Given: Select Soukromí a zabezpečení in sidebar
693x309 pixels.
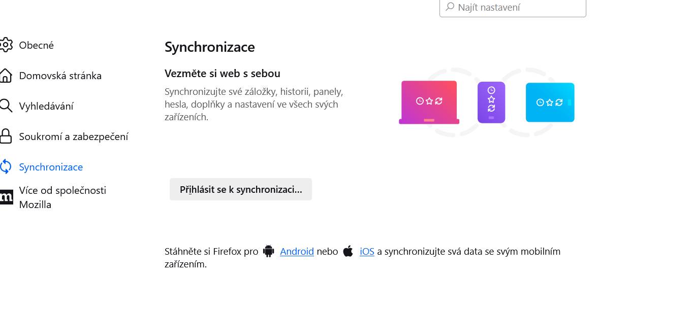Looking at the screenshot, I should (x=74, y=136).
